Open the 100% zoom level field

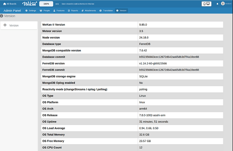[x=46, y=4]
